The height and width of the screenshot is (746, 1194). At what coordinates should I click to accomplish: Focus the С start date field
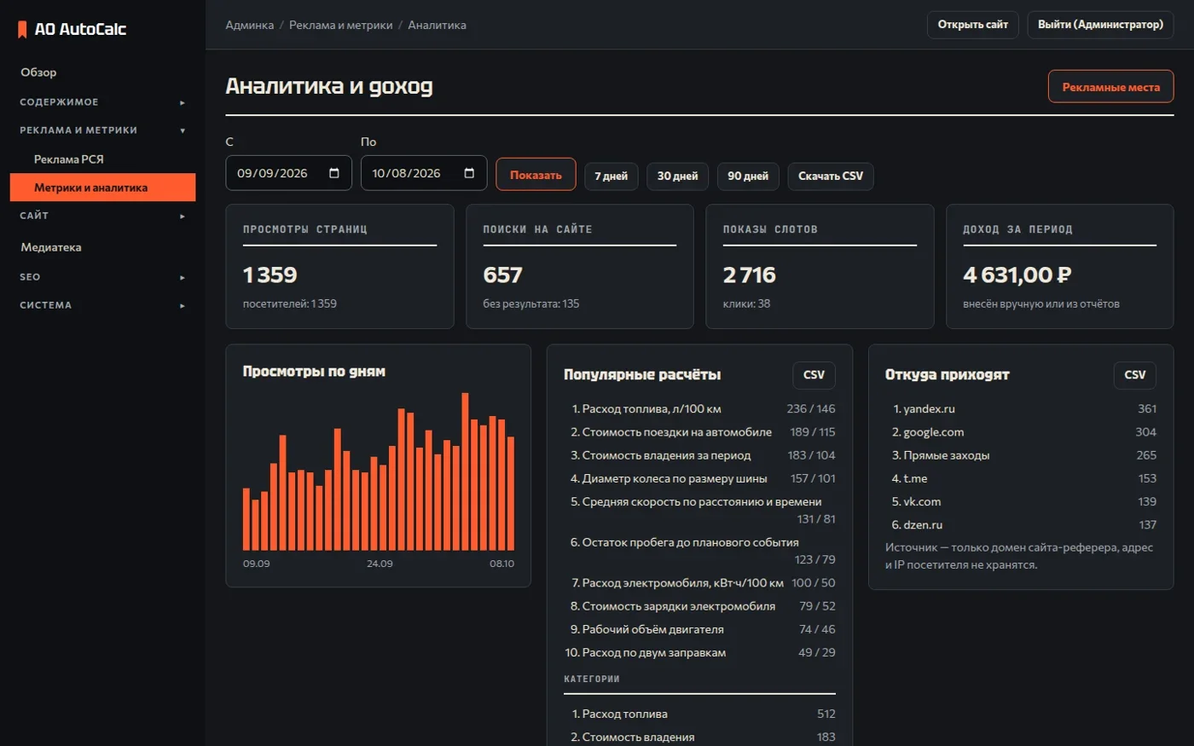click(289, 173)
